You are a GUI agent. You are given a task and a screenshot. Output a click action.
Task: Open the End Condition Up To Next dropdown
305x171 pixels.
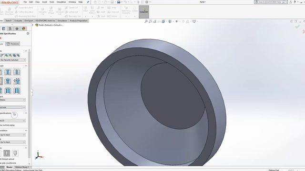pyautogui.click(x=13, y=135)
